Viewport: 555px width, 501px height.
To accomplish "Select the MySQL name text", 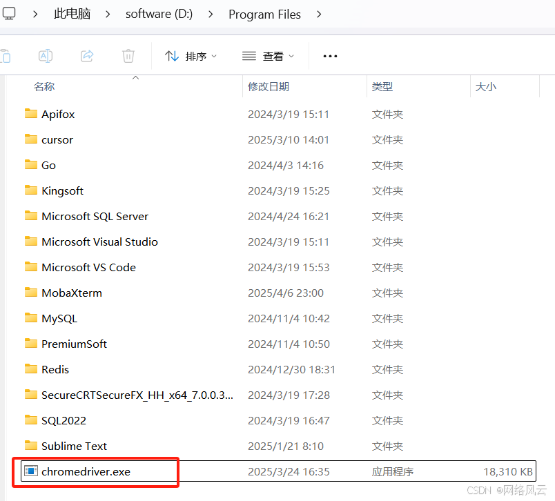I will [59, 318].
